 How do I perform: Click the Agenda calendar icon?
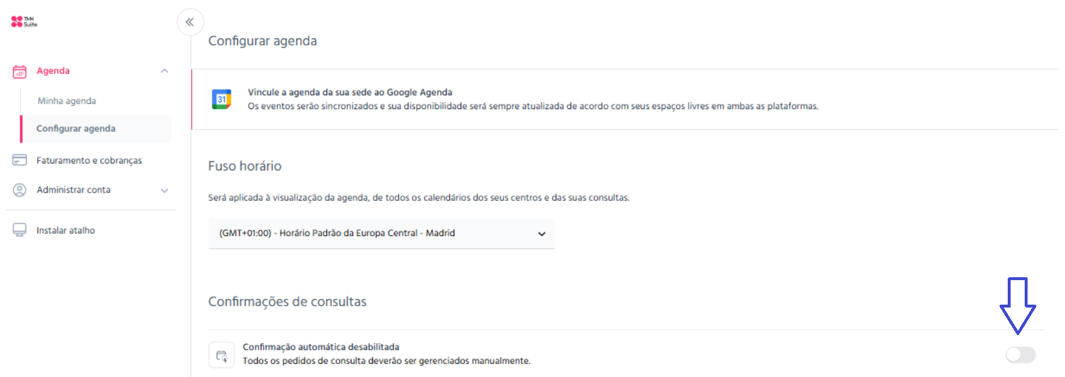(x=19, y=71)
